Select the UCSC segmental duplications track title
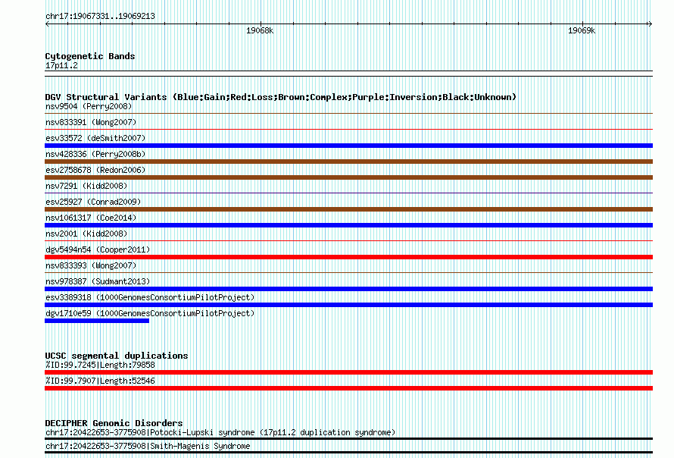Viewport: 674px width, 458px height. (117, 356)
